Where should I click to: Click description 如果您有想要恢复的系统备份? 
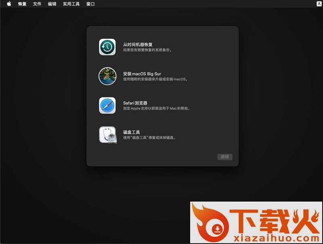[x=147, y=50]
